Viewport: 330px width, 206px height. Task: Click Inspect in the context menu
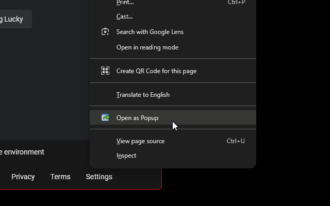126,156
